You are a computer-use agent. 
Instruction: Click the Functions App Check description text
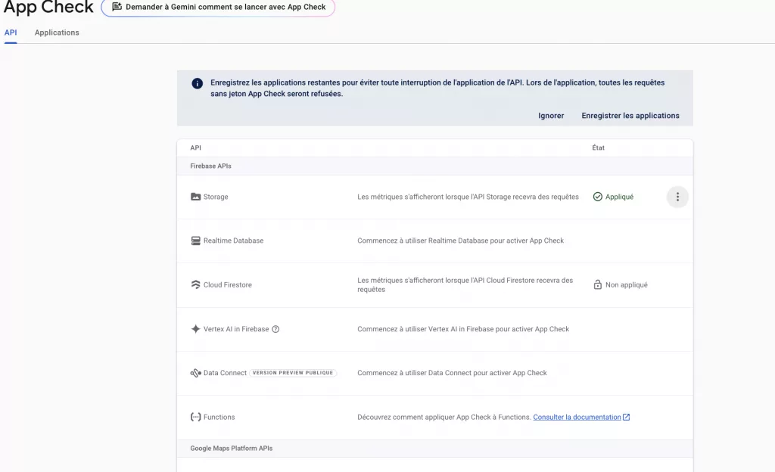(444, 418)
